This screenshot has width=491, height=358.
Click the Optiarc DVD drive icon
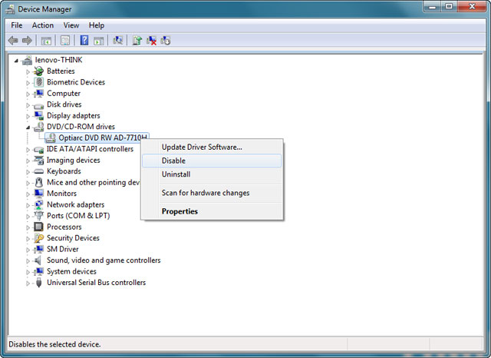point(51,138)
